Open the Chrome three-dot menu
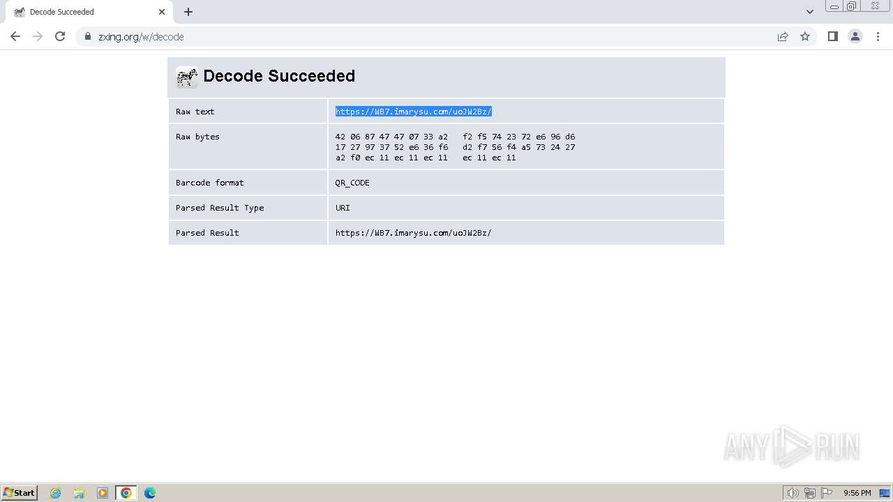The image size is (893, 502). (x=878, y=36)
